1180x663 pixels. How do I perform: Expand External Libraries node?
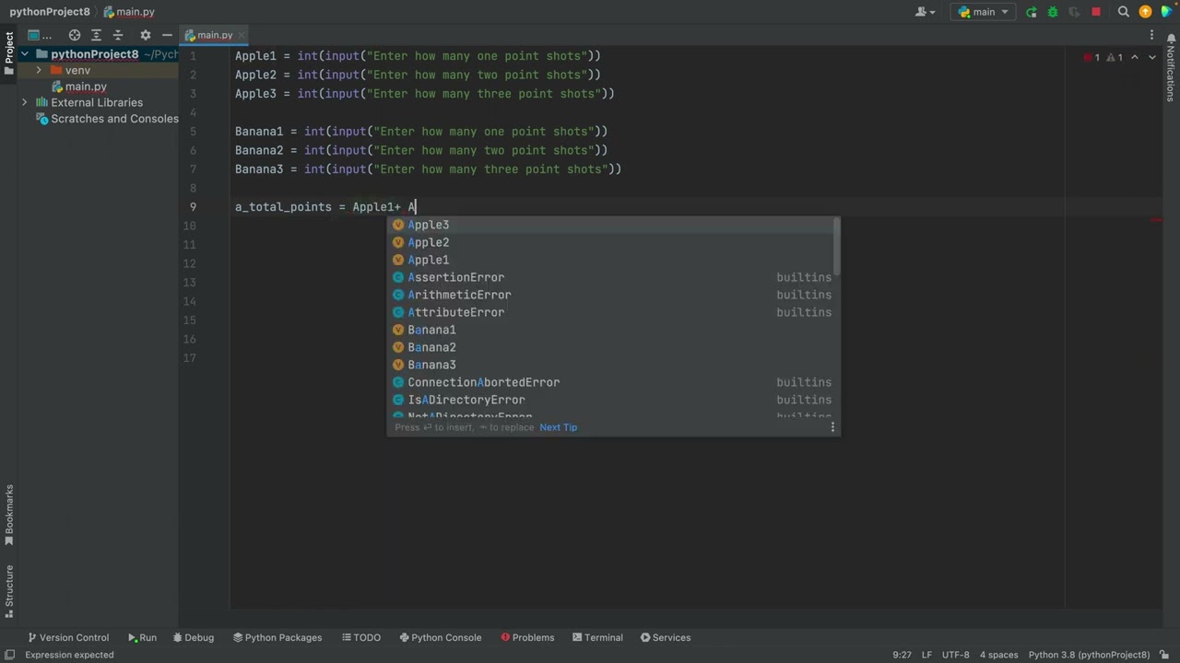(25, 102)
